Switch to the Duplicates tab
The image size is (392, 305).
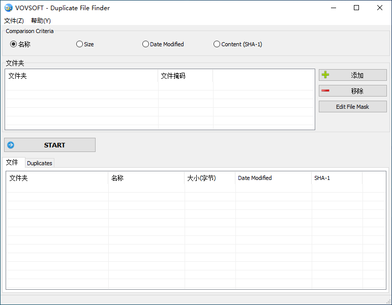point(40,163)
